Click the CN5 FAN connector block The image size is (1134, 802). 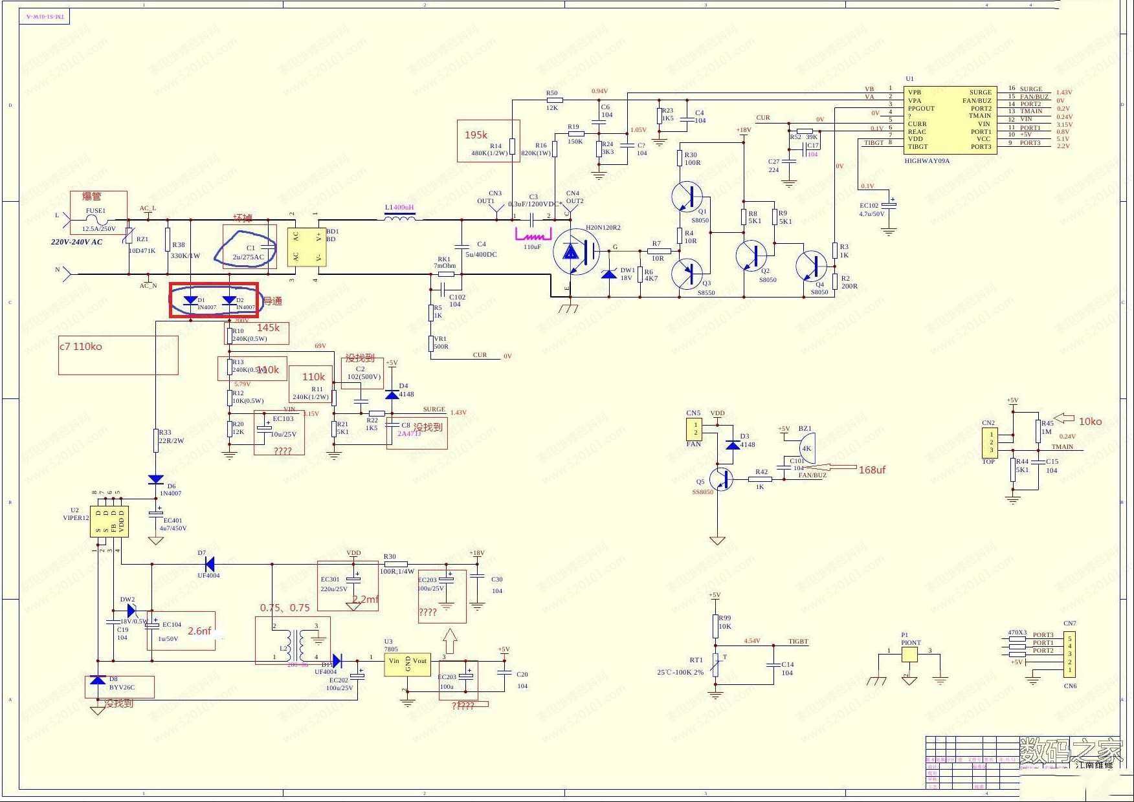coord(695,429)
